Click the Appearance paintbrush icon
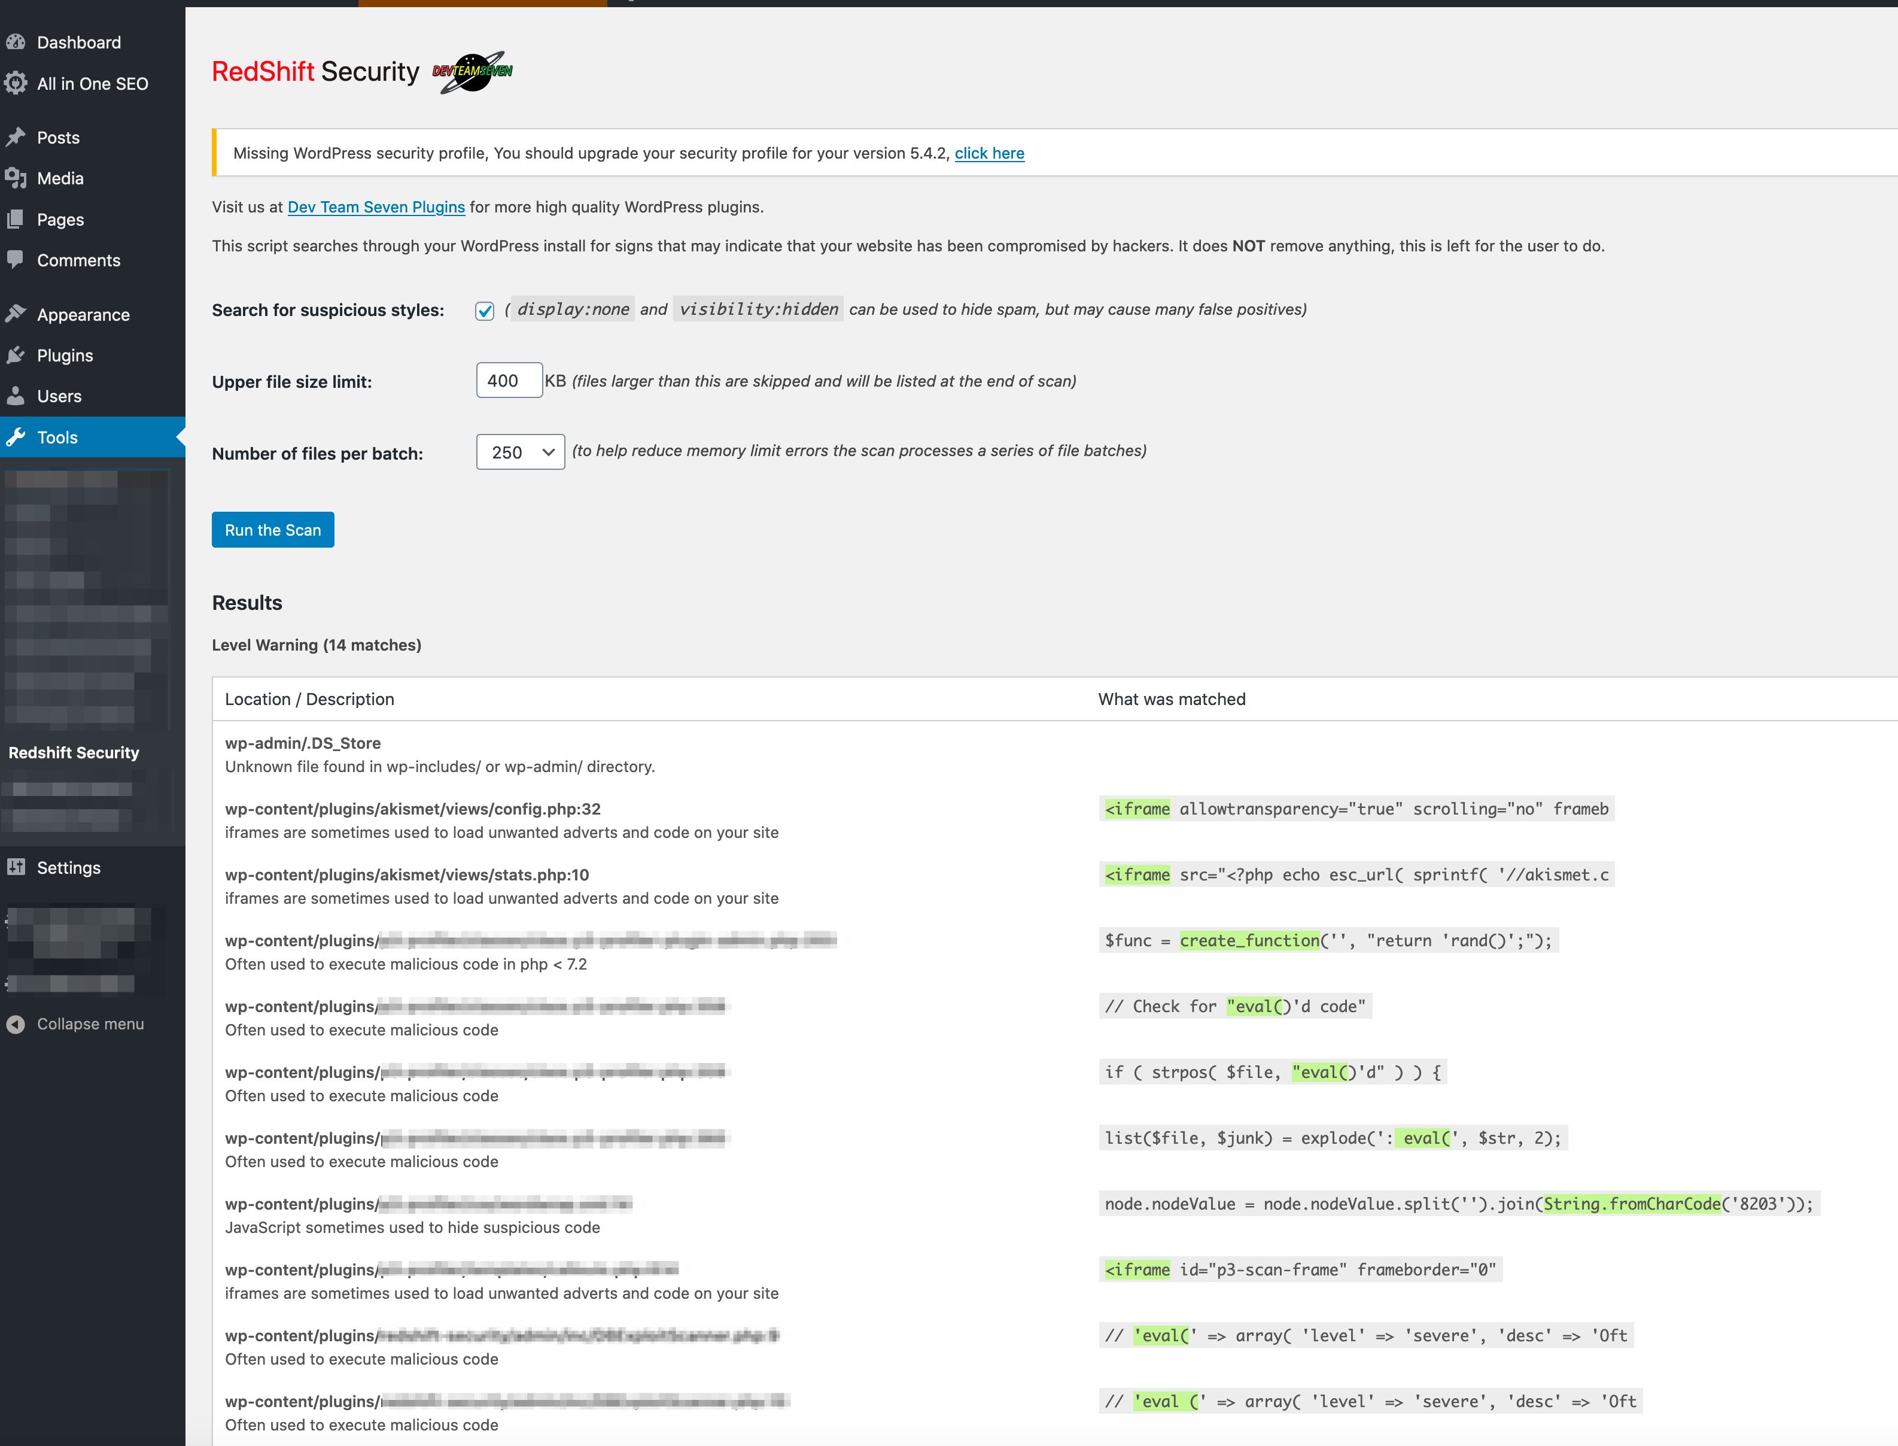The width and height of the screenshot is (1898, 1446). 16,314
